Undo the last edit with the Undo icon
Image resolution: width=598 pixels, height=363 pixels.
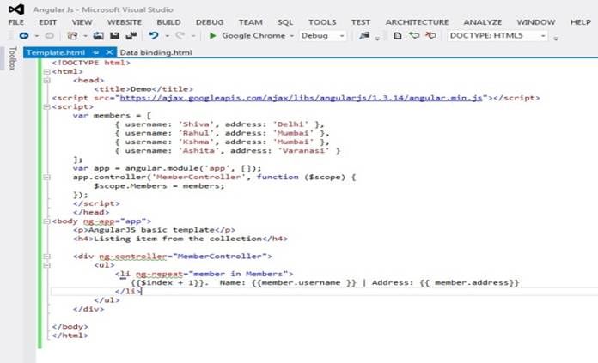[154, 36]
